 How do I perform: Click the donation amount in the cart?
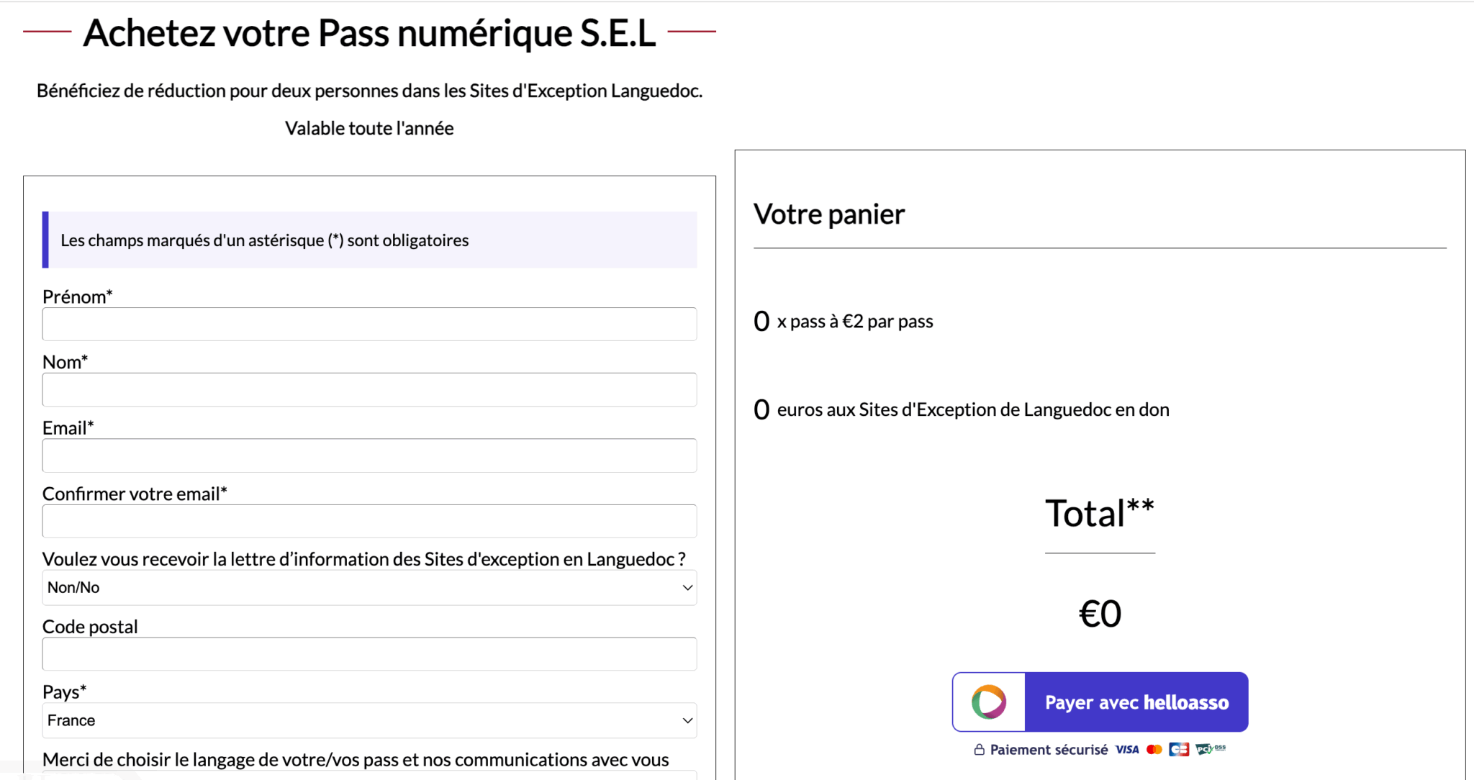click(x=761, y=409)
